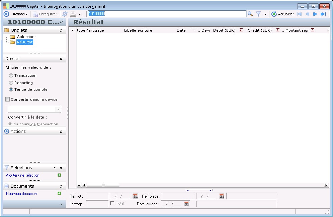Select the Sélections tree item
The width and height of the screenshot is (333, 217).
26,37
